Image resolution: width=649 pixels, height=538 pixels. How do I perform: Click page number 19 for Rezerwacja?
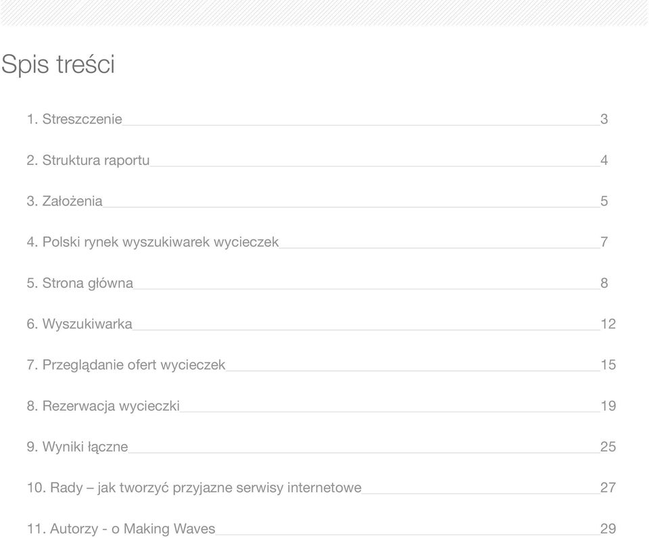point(608,406)
